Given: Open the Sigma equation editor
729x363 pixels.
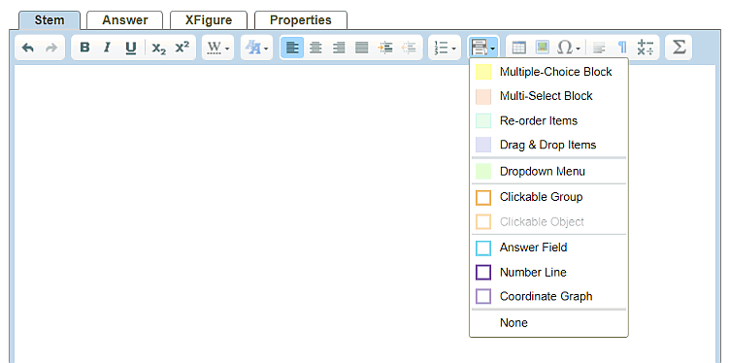Looking at the screenshot, I should (x=679, y=48).
